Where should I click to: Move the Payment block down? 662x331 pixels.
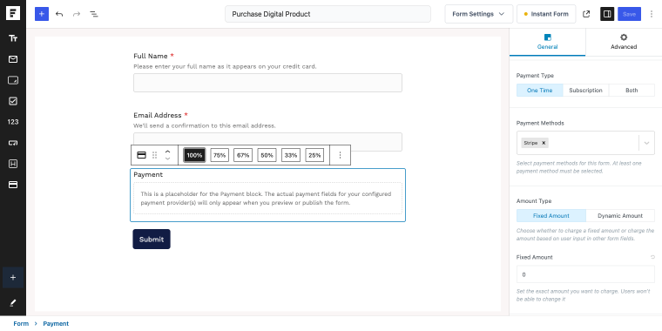(x=167, y=159)
